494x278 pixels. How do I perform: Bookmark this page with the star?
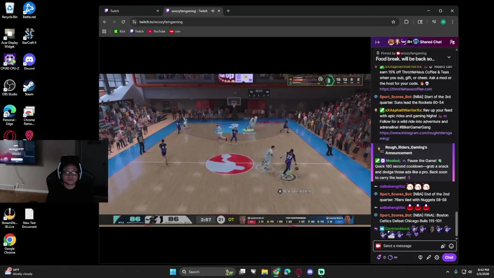(x=393, y=22)
